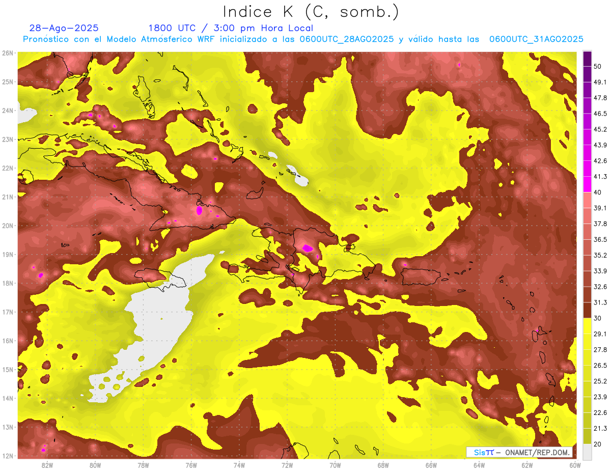Click the Puerto Rico island outline
Viewport: 611px width, 472px height.
[420, 276]
